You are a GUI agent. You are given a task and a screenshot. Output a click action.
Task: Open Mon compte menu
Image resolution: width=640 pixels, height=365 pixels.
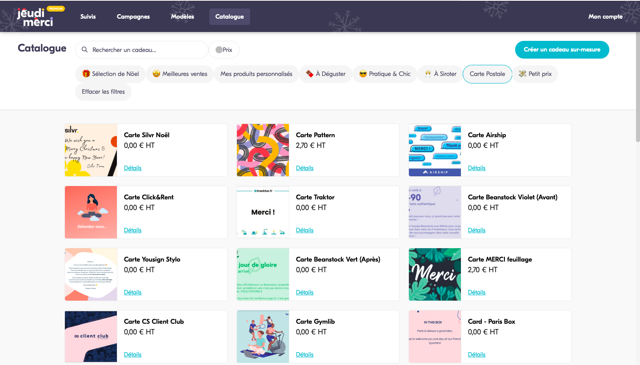(605, 16)
